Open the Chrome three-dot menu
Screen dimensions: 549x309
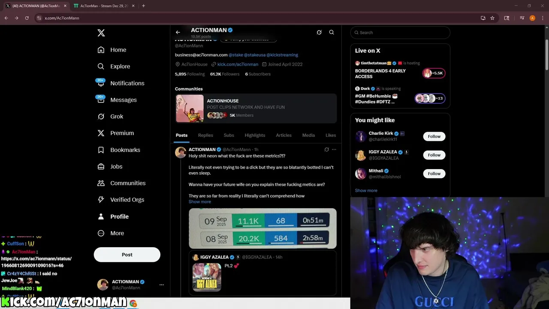543,18
